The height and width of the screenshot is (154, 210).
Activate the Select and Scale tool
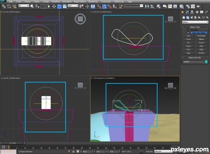pyautogui.click(x=65, y=6)
